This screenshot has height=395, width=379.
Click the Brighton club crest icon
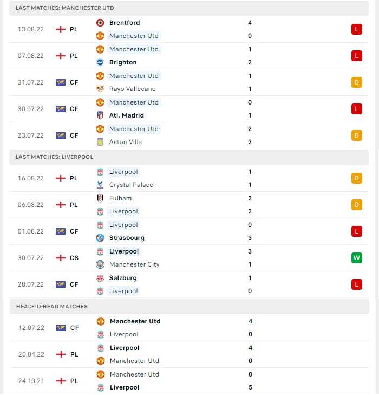point(100,62)
